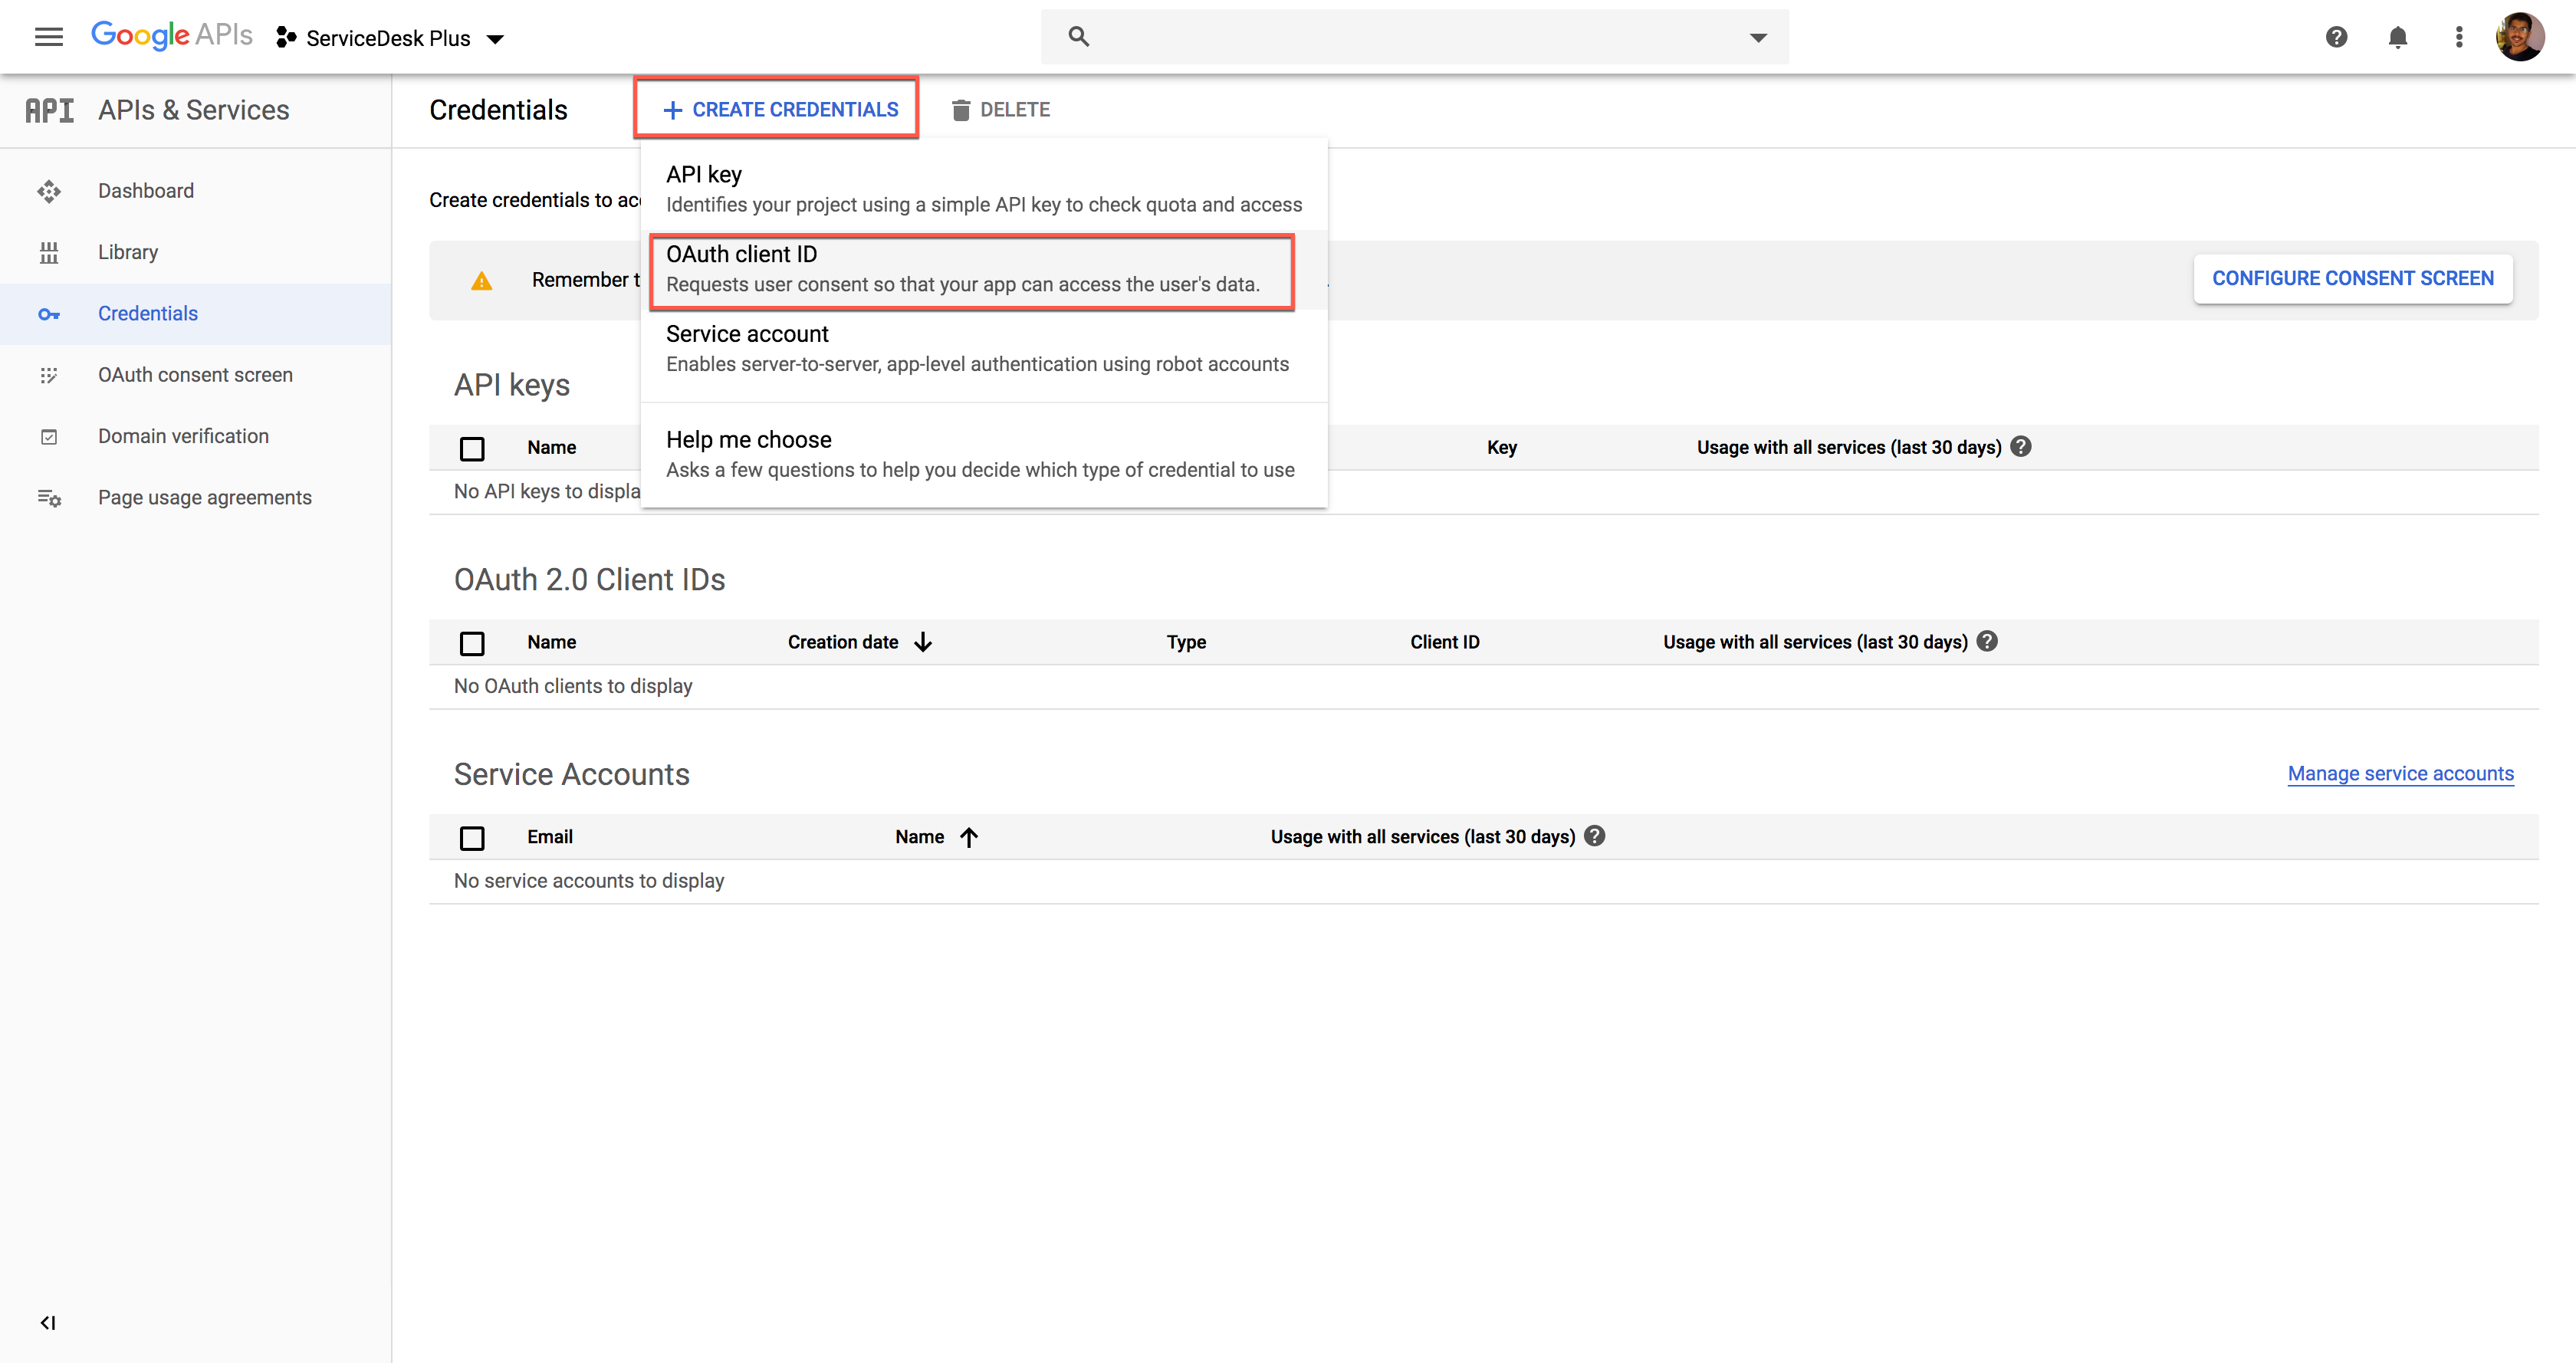2576x1363 pixels.
Task: Open the notifications bell
Action: pos(2397,37)
